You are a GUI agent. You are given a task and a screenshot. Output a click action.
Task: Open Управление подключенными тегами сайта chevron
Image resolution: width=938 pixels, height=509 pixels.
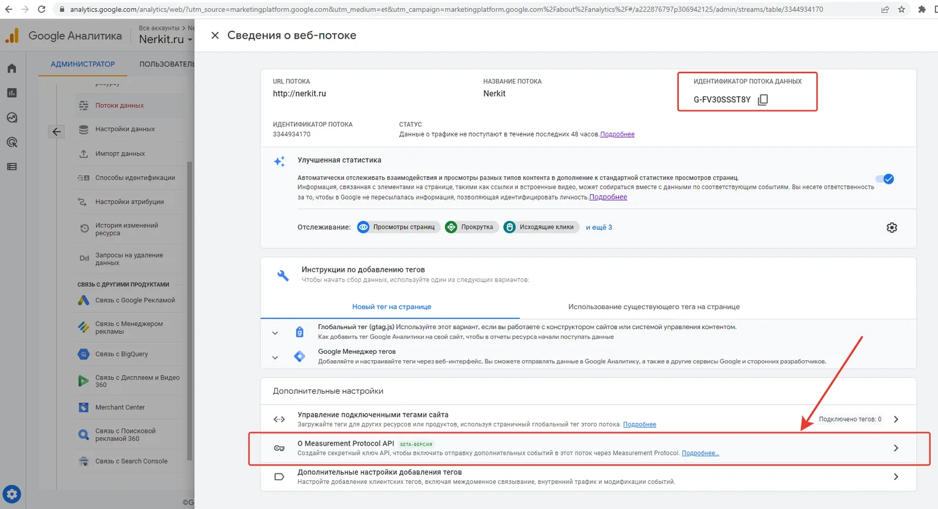[x=896, y=419]
